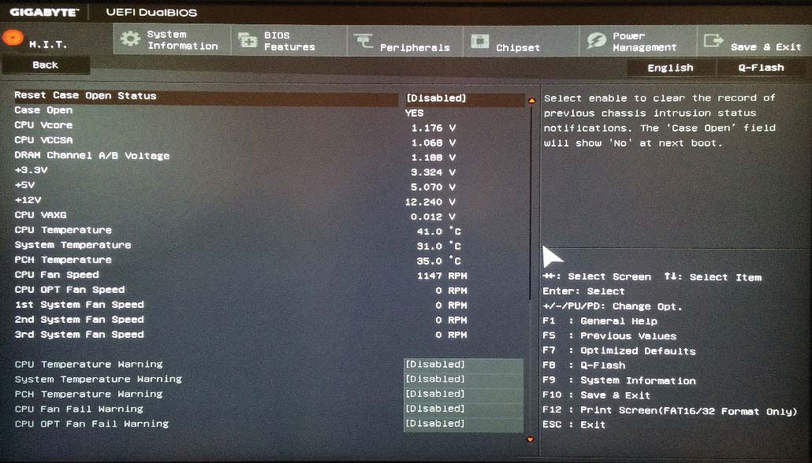Open the CPU Temperature Warning setting
Screen dimensions: 812x463
pyautogui.click(x=464, y=365)
